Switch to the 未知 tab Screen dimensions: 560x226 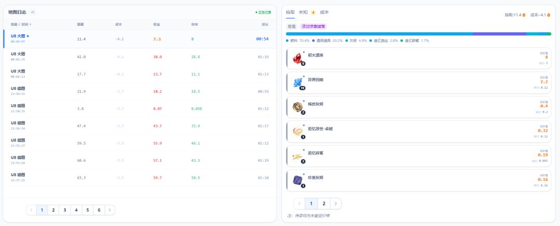click(303, 12)
